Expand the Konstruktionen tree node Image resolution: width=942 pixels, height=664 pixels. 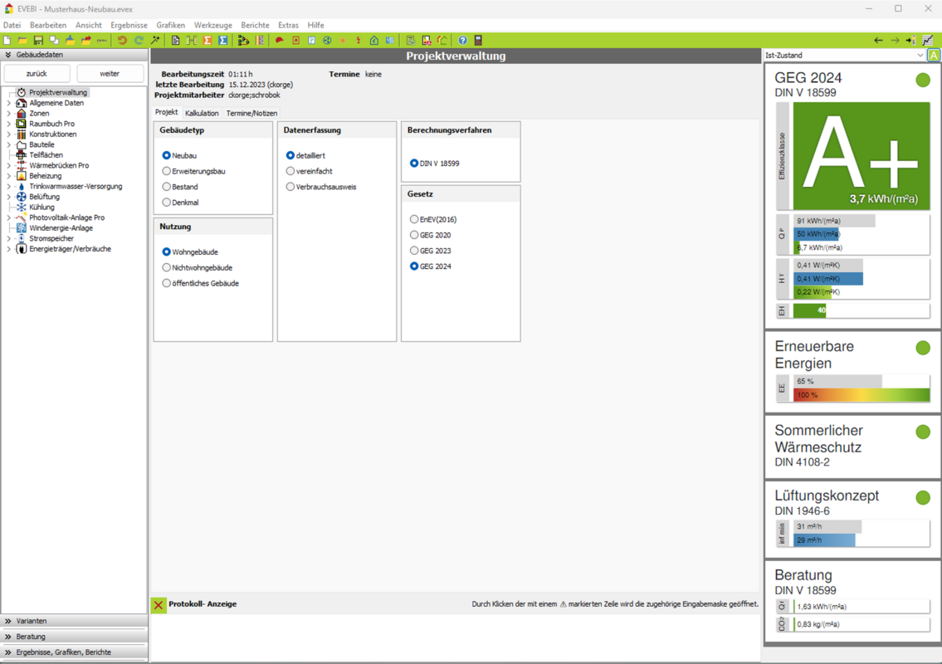9,134
